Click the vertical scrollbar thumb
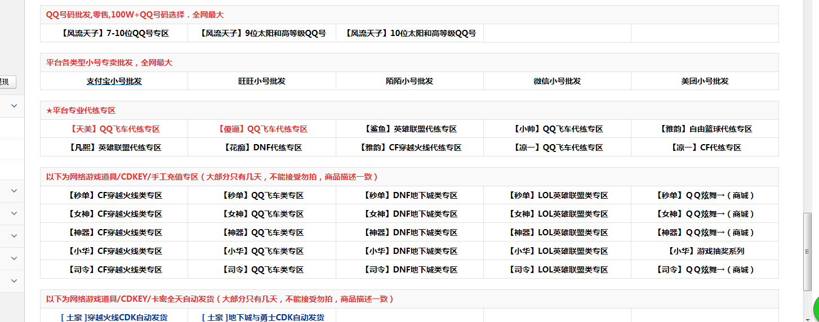The image size is (819, 322). (808, 251)
